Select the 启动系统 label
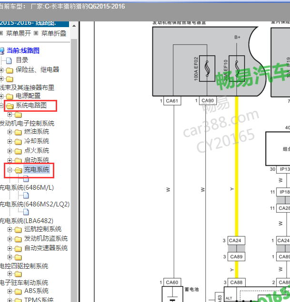The width and height of the screenshot is (290, 302). click(37, 160)
